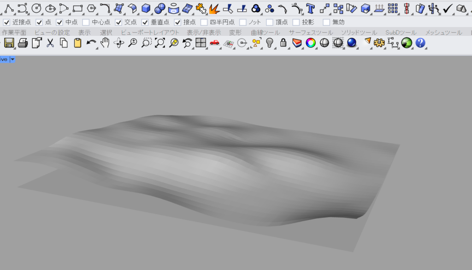Viewport: 472px width, 270px height.
Task: Choose the Explode tool icon
Action: tap(214, 8)
